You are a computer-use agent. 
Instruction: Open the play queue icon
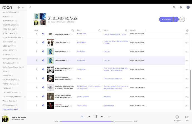click(110, 116)
